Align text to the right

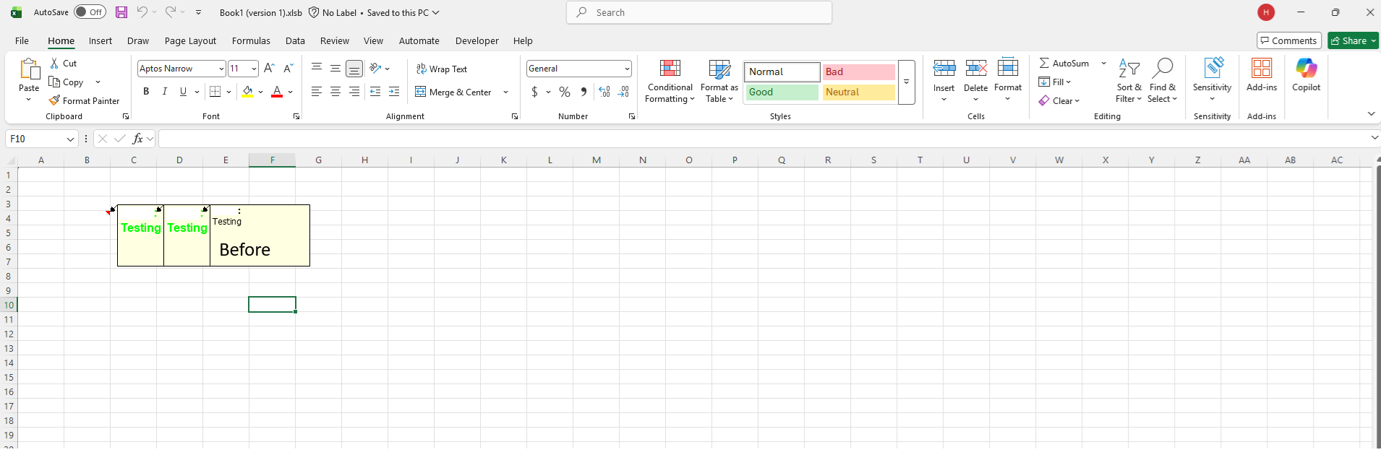[x=354, y=92]
